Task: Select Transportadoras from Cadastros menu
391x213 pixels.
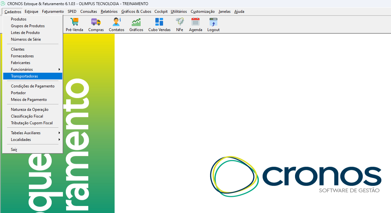Action: point(33,76)
